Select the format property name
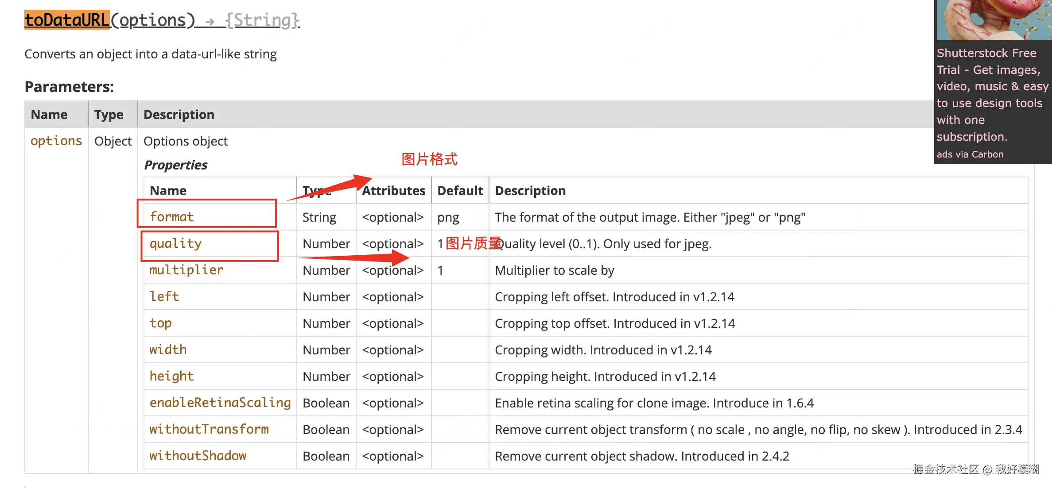Image resolution: width=1052 pixels, height=488 pixels. click(x=171, y=217)
